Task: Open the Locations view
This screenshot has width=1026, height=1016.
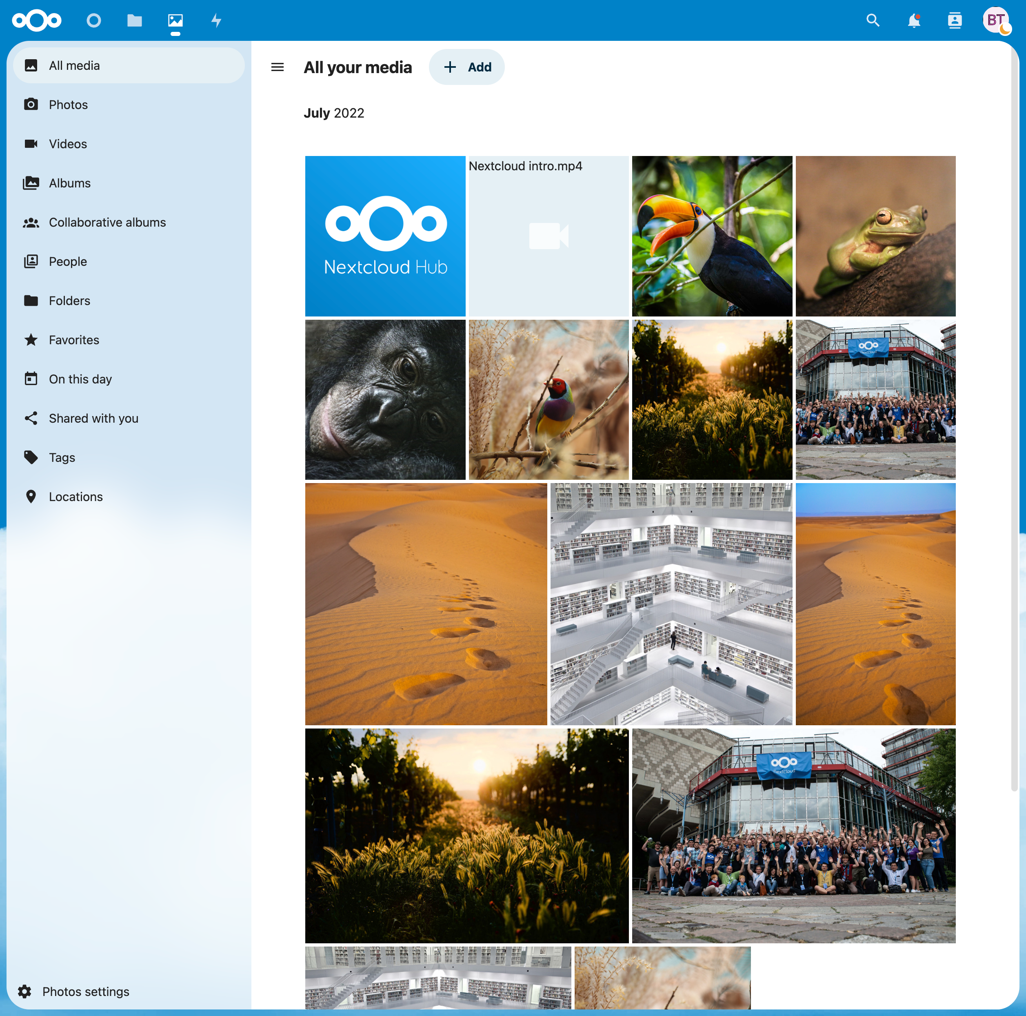Action: coord(76,497)
